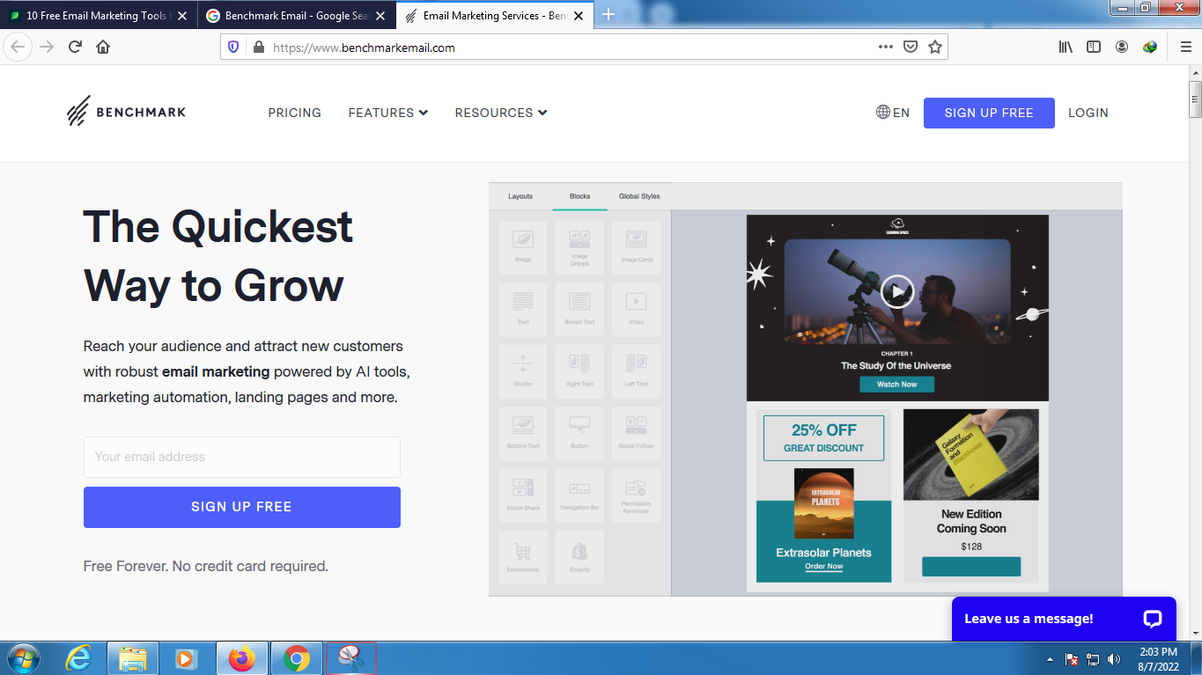
Task: Select the Image Groups block
Action: 579,247
